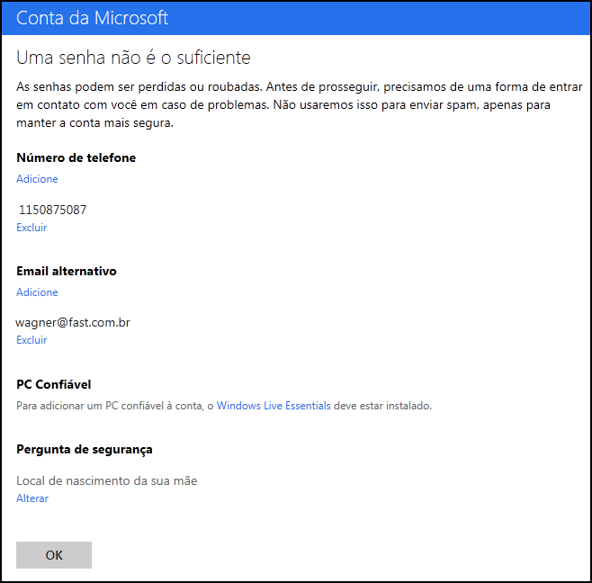Viewport: 592px width, 583px height.
Task: Click the 'Conta da Microsoft' header title
Action: click(x=93, y=18)
